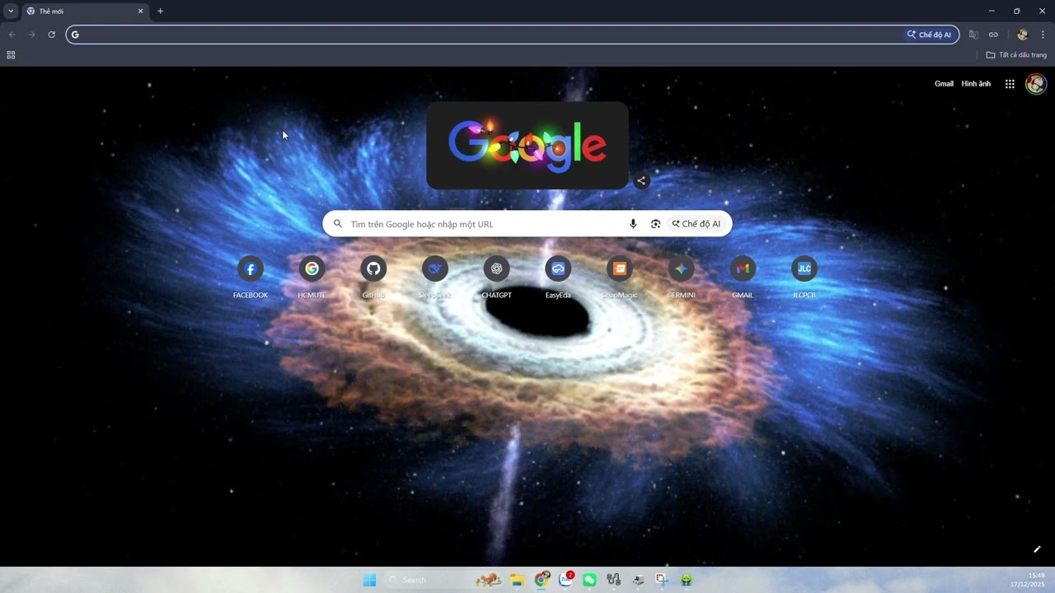The height and width of the screenshot is (593, 1055).
Task: Start voice search with the microphone icon
Action: coord(633,224)
